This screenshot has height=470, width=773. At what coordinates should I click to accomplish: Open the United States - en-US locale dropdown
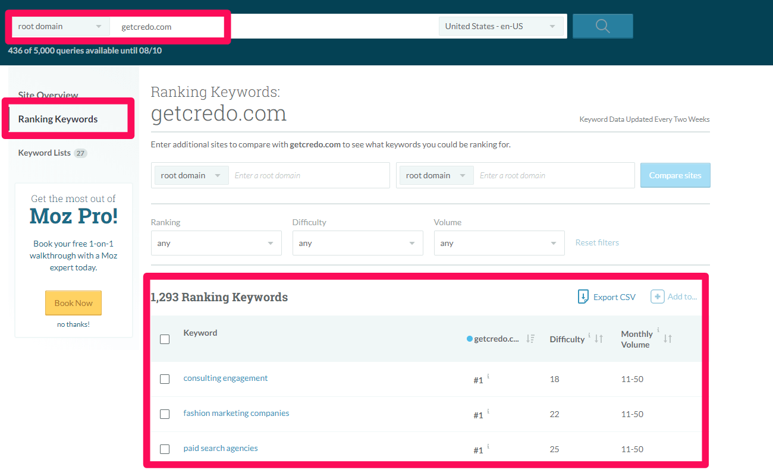point(501,26)
